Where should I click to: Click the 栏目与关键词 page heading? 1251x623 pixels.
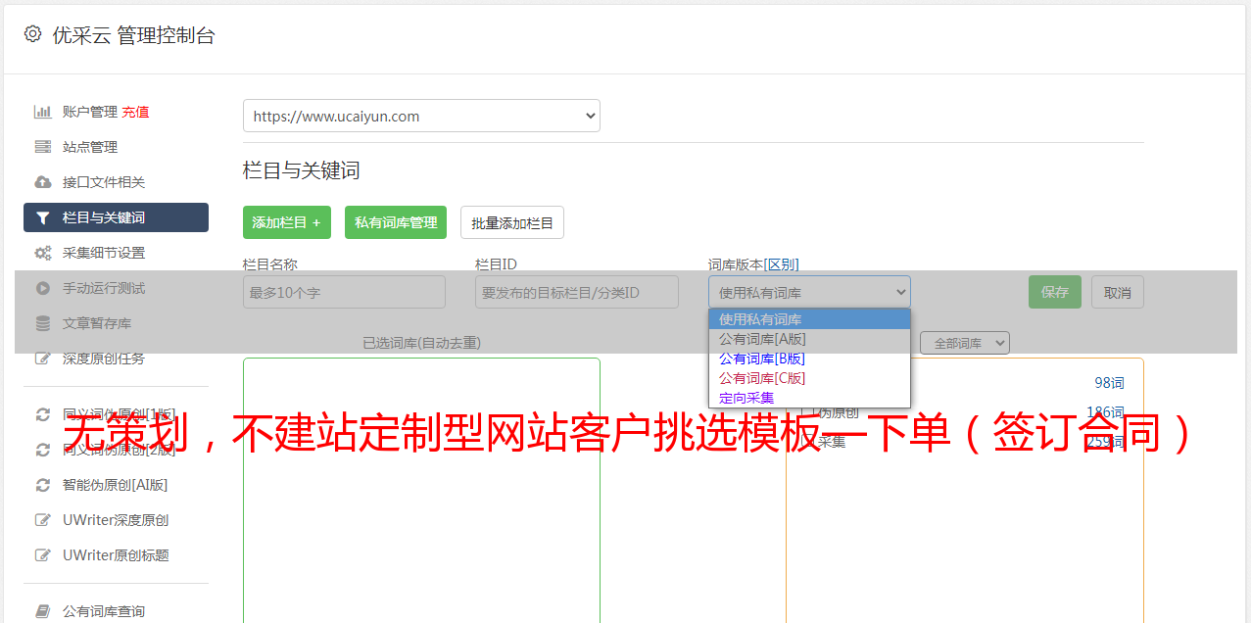(302, 170)
